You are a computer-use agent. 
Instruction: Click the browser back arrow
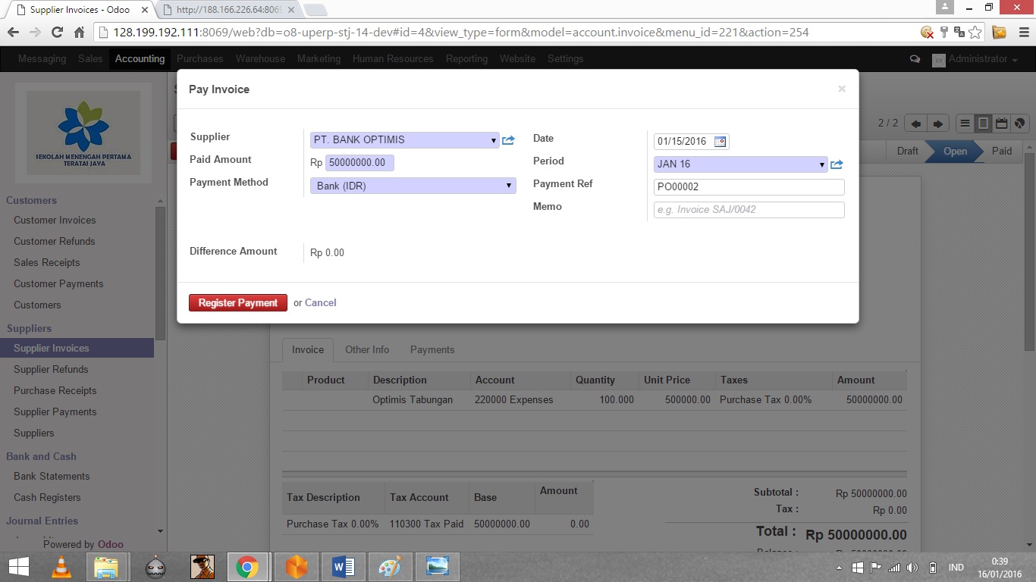pos(13,33)
